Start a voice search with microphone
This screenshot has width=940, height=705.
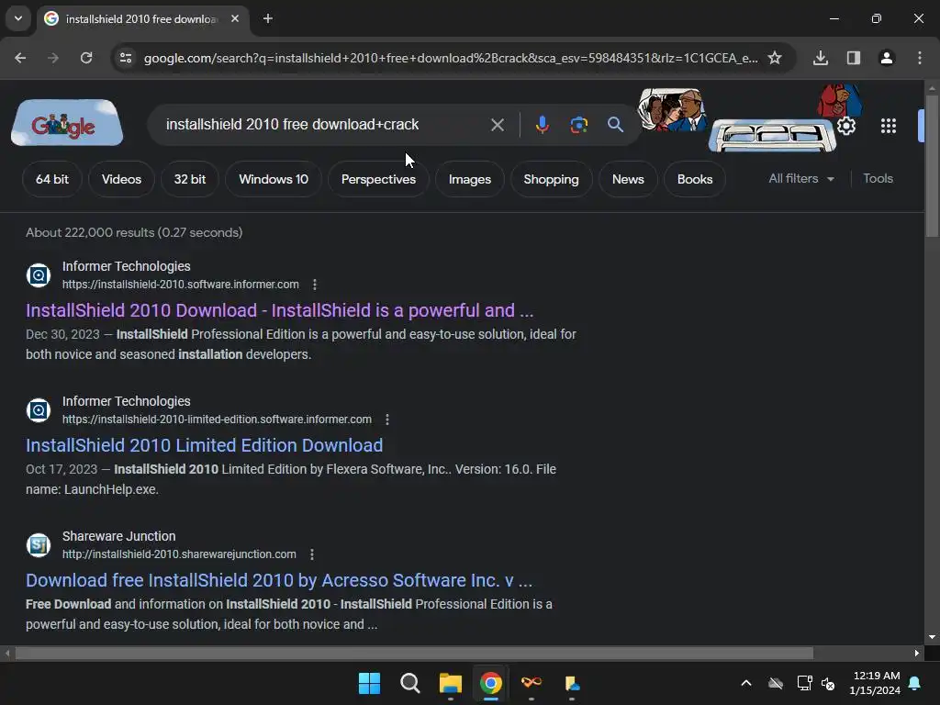542,125
